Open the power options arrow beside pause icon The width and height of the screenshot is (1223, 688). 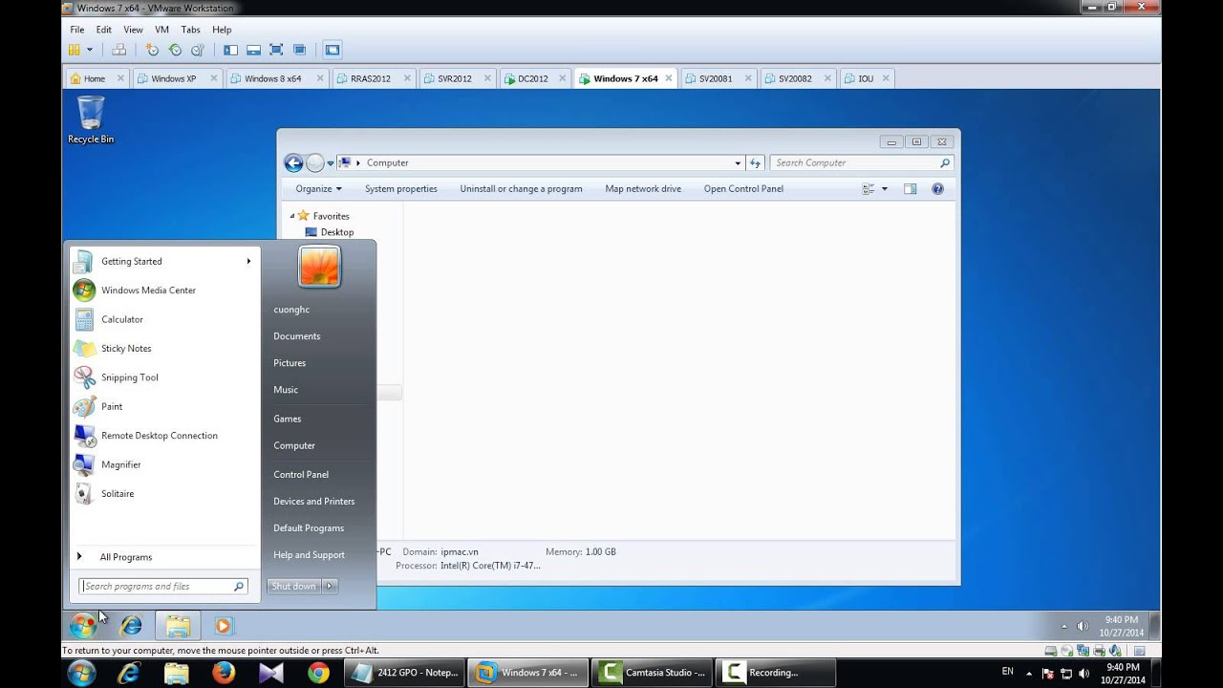pyautogui.click(x=90, y=50)
